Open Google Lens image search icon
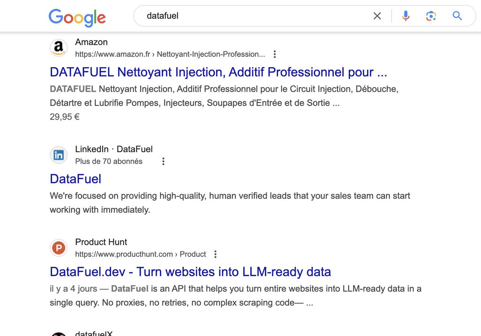This screenshot has width=481, height=336. [x=431, y=16]
